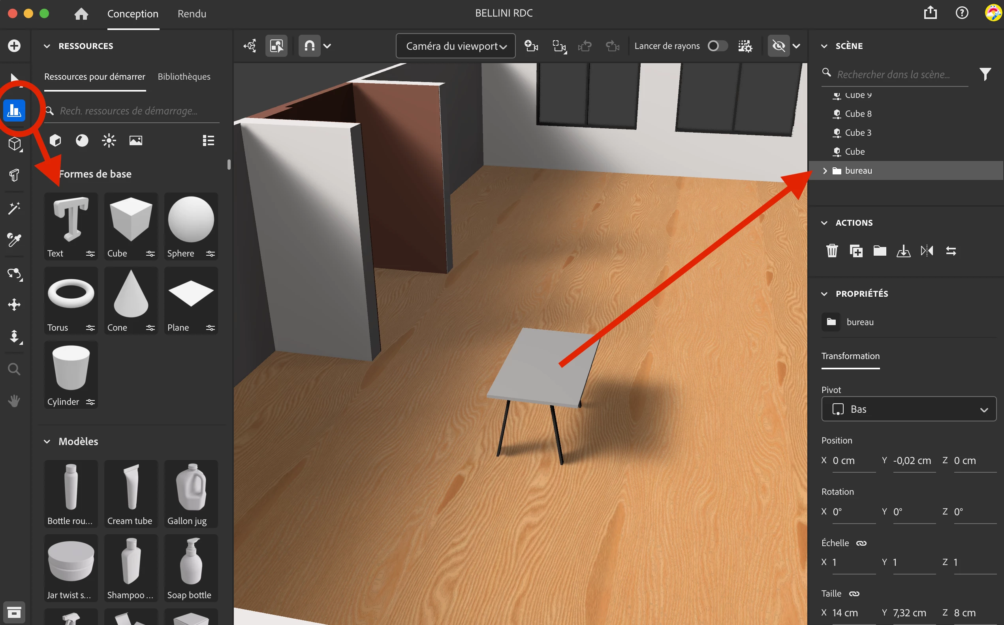Select the magic wand tool in left toolbar
This screenshot has width=1004, height=625.
pyautogui.click(x=14, y=208)
